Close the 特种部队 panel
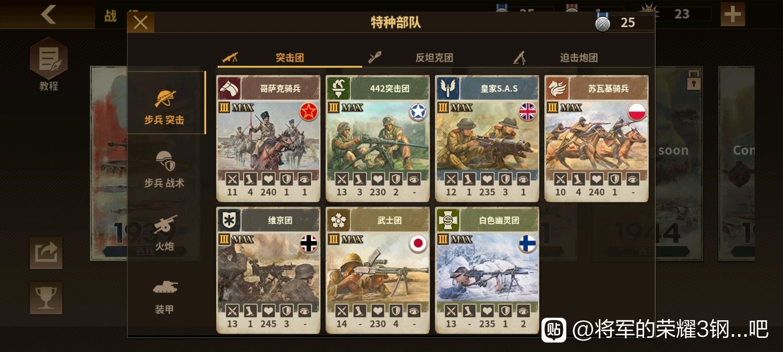This screenshot has height=352, width=783. click(x=141, y=22)
